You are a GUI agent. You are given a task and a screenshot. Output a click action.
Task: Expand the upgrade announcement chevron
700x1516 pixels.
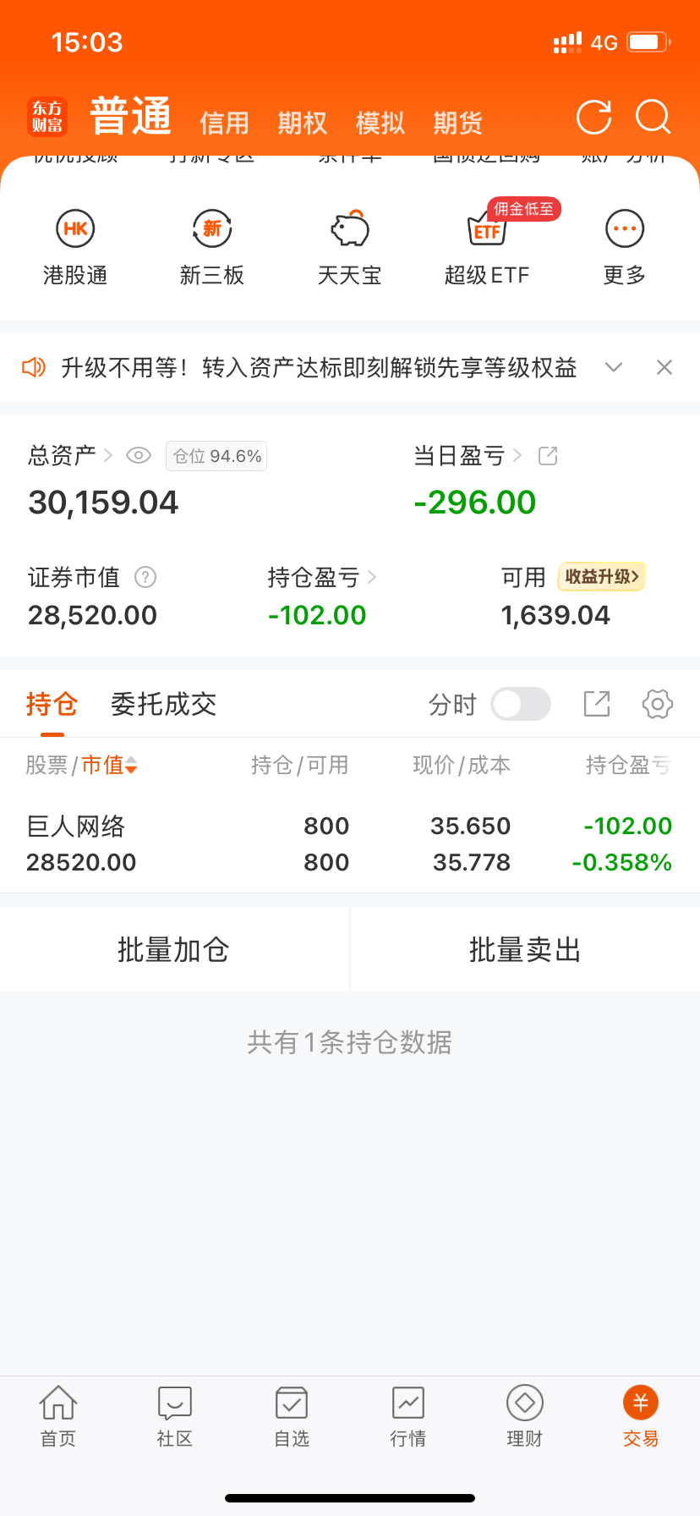point(614,367)
